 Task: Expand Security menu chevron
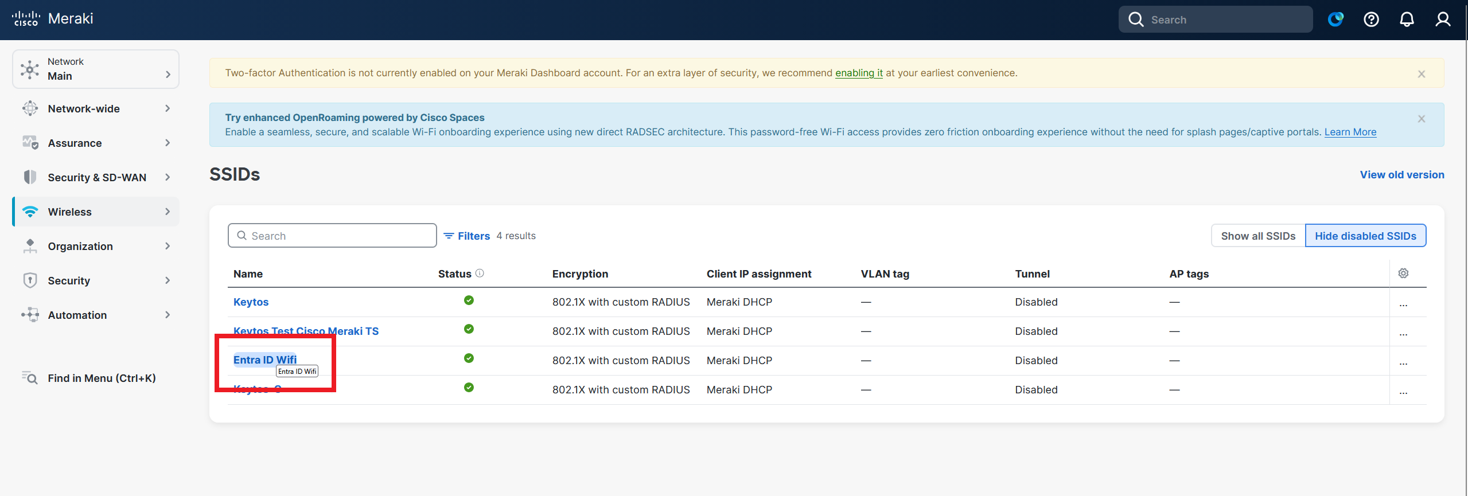(x=168, y=280)
